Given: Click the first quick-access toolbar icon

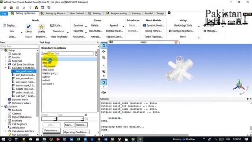Looking at the screenshot, I should pyautogui.click(x=5, y=7).
